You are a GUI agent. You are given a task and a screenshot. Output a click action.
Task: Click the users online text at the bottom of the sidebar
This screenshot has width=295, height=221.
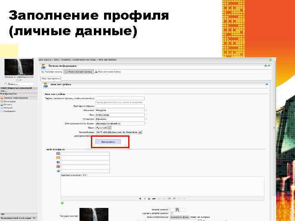(x=18, y=218)
